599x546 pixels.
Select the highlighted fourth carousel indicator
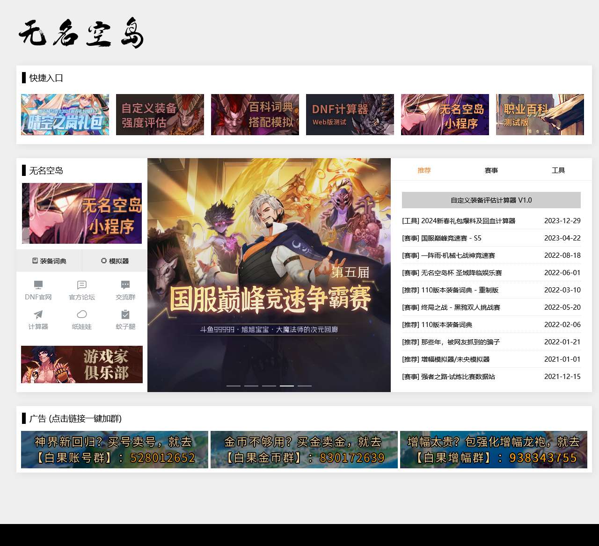coord(287,386)
